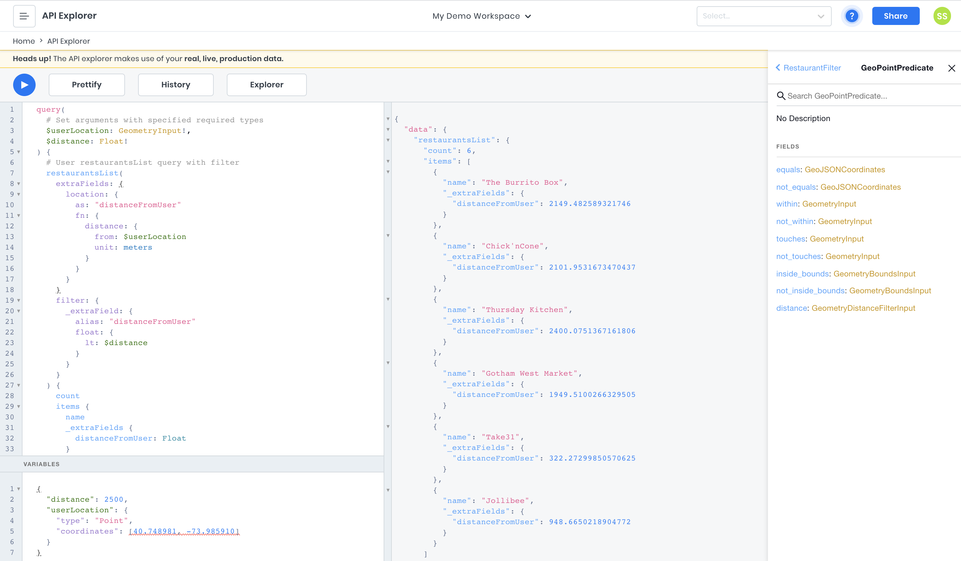Screen dimensions: 961x561
Task: Open GeoJSONCoordinates from the equals field
Action: coord(845,169)
